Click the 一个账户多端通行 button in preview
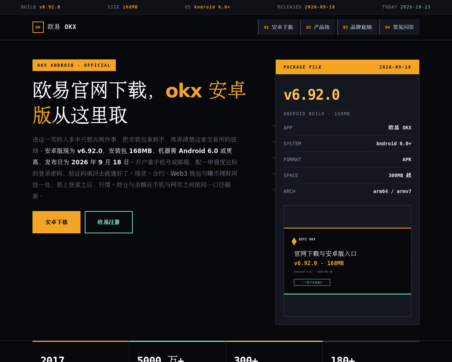 (312, 282)
